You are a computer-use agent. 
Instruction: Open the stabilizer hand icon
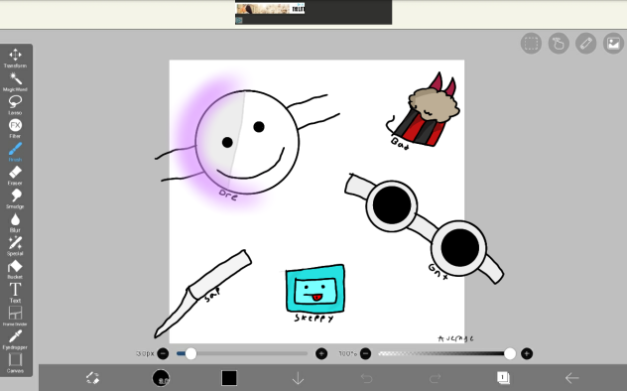[559, 44]
